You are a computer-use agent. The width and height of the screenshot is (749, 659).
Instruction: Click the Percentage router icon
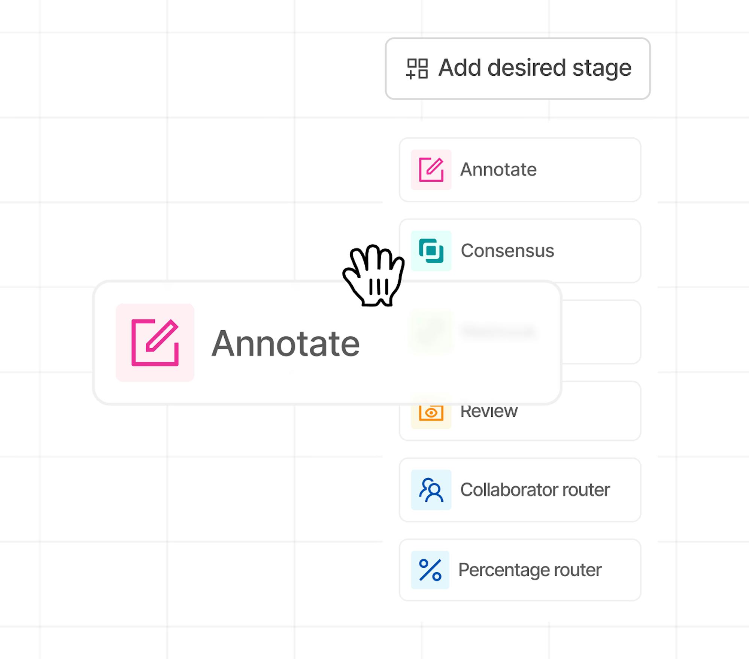pos(430,569)
